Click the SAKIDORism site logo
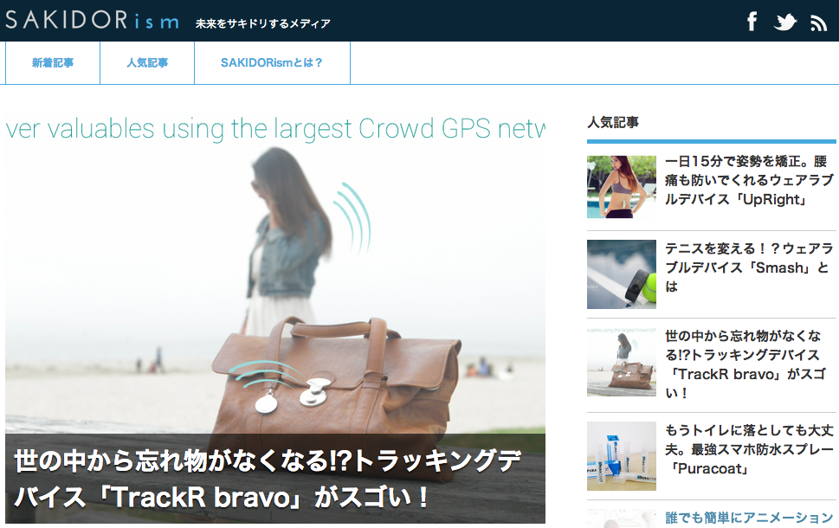The height and width of the screenshot is (528, 839). tap(92, 20)
